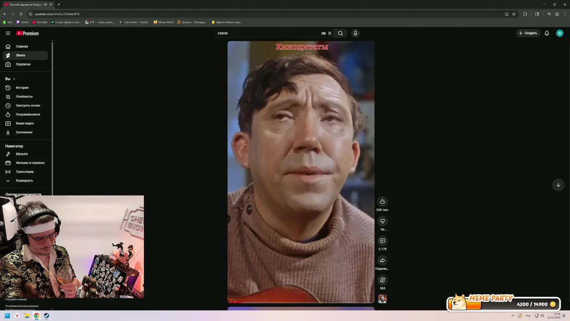Open Плейлисты in the sidebar
Screen dimensions: 570x321
(25, 97)
